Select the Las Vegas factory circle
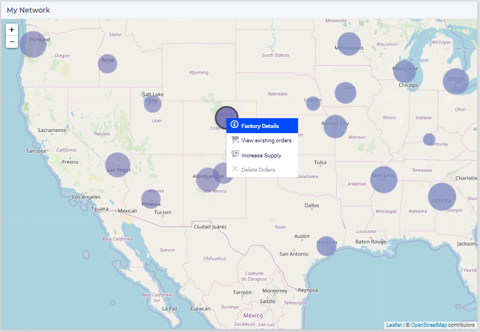 coord(118,165)
